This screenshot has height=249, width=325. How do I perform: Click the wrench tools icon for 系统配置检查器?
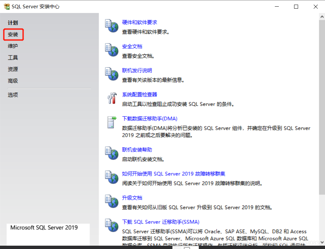(x=112, y=98)
